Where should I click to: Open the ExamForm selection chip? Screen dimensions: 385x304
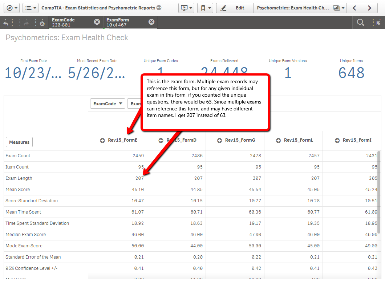pos(126,23)
